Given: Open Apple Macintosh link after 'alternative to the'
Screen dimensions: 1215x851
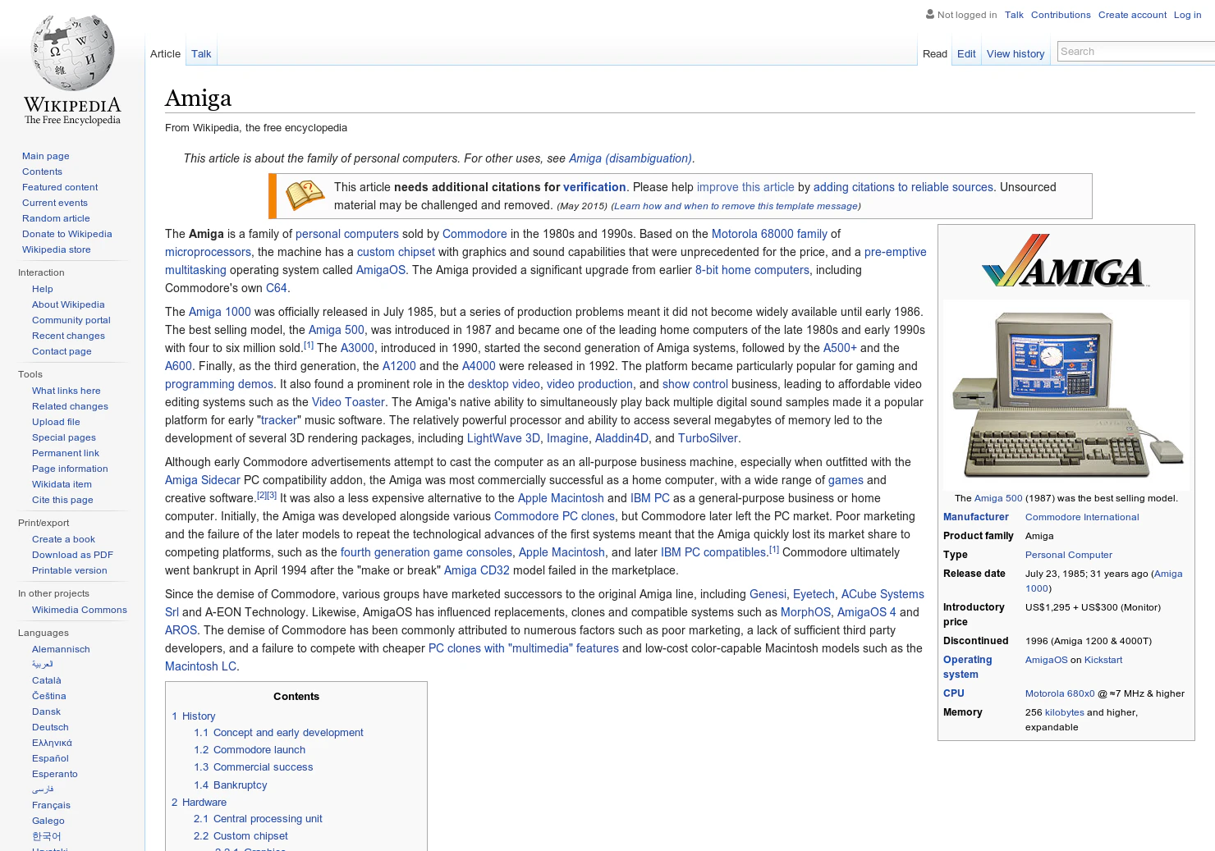Looking at the screenshot, I should [561, 498].
